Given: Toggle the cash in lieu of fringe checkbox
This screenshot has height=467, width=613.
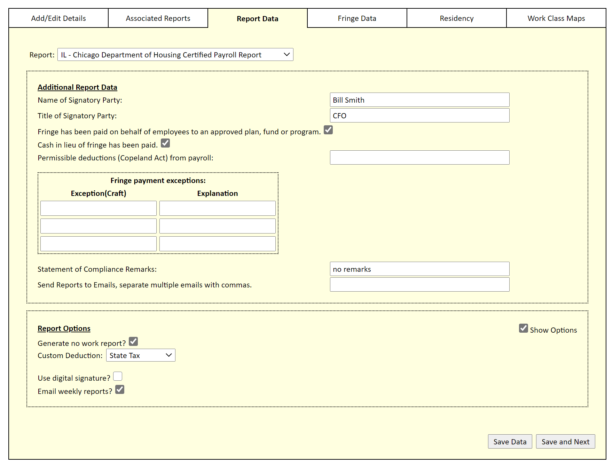Looking at the screenshot, I should tap(165, 143).
